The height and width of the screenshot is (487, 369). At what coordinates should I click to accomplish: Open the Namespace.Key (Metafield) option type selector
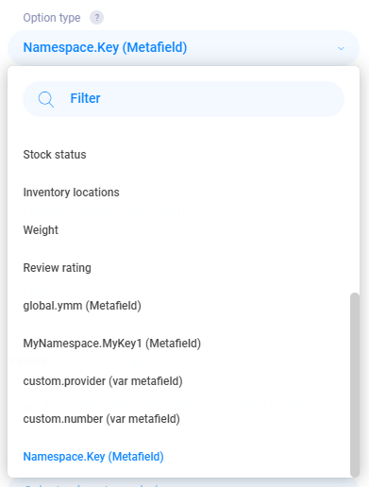coord(184,48)
